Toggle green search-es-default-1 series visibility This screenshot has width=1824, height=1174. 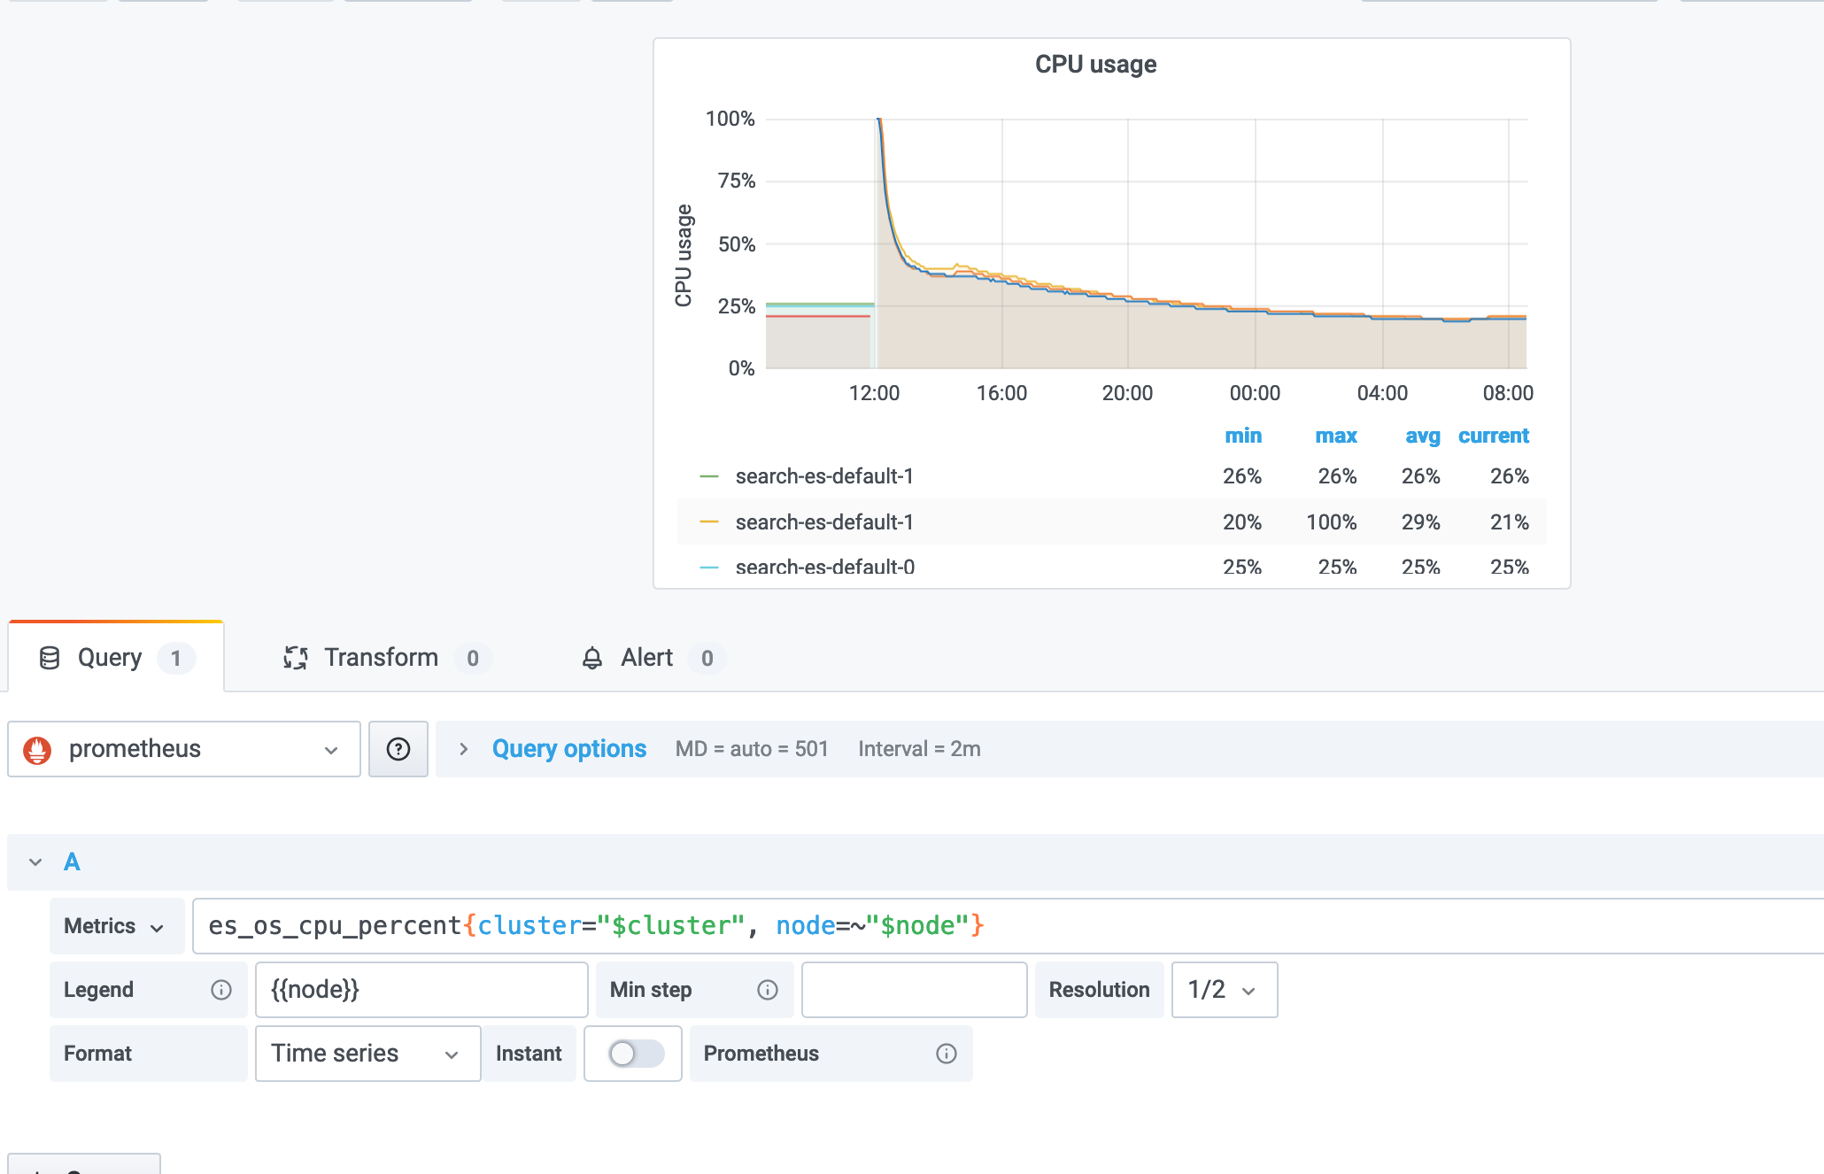click(x=823, y=476)
